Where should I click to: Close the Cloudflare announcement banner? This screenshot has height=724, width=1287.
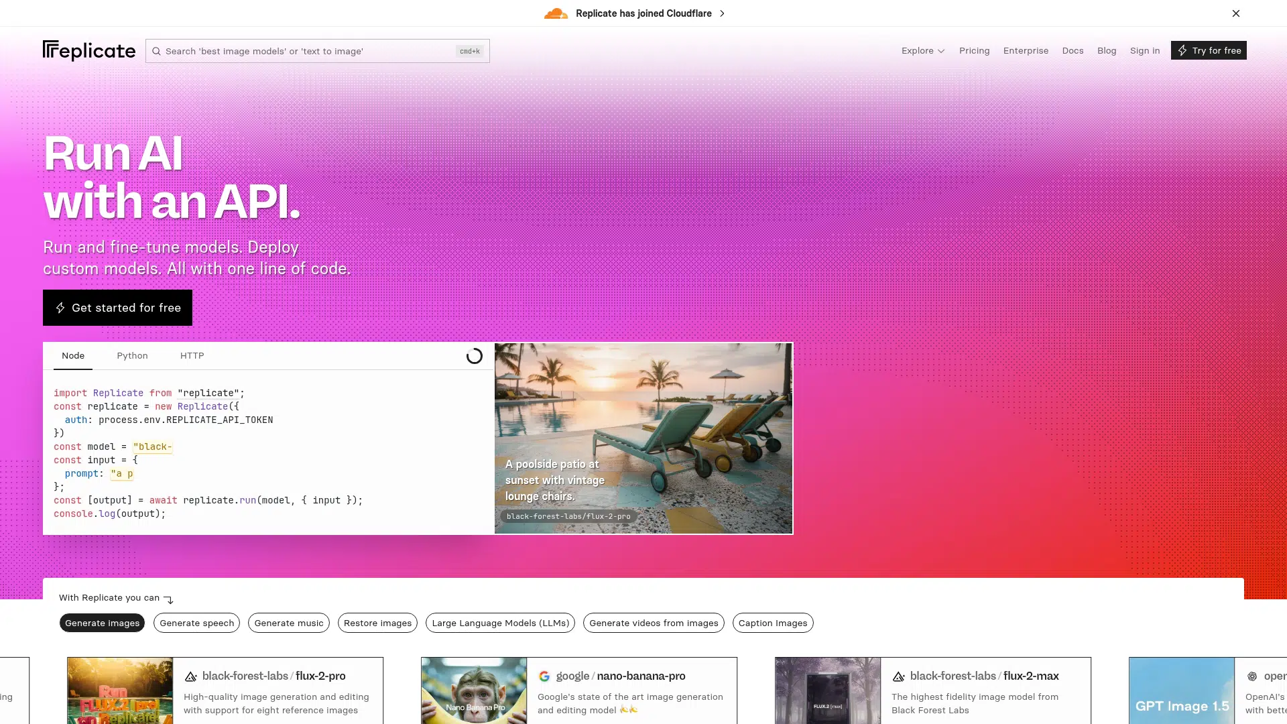(1235, 13)
